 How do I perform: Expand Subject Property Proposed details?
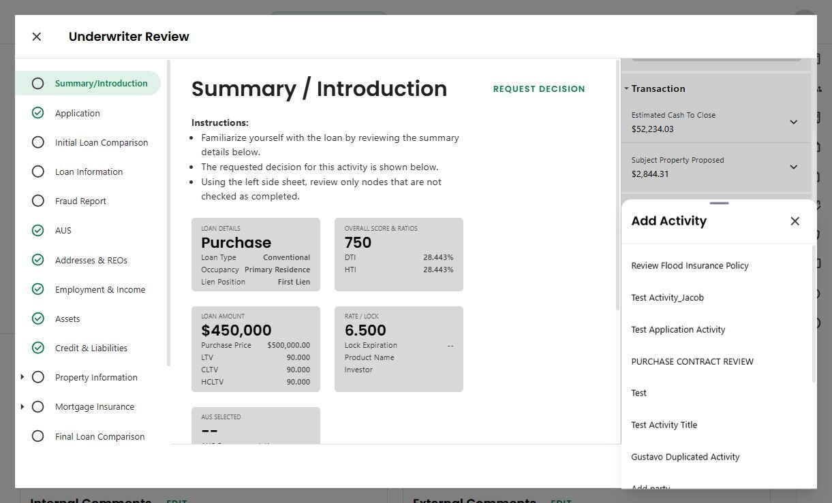click(793, 167)
